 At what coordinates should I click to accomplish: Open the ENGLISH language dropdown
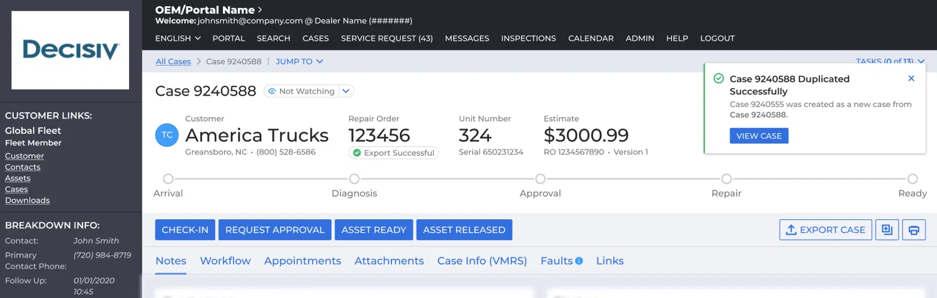click(177, 38)
